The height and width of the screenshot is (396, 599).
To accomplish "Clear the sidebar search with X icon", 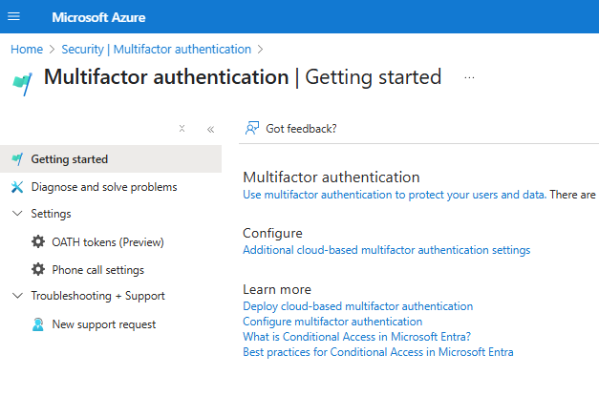I will 182,129.
